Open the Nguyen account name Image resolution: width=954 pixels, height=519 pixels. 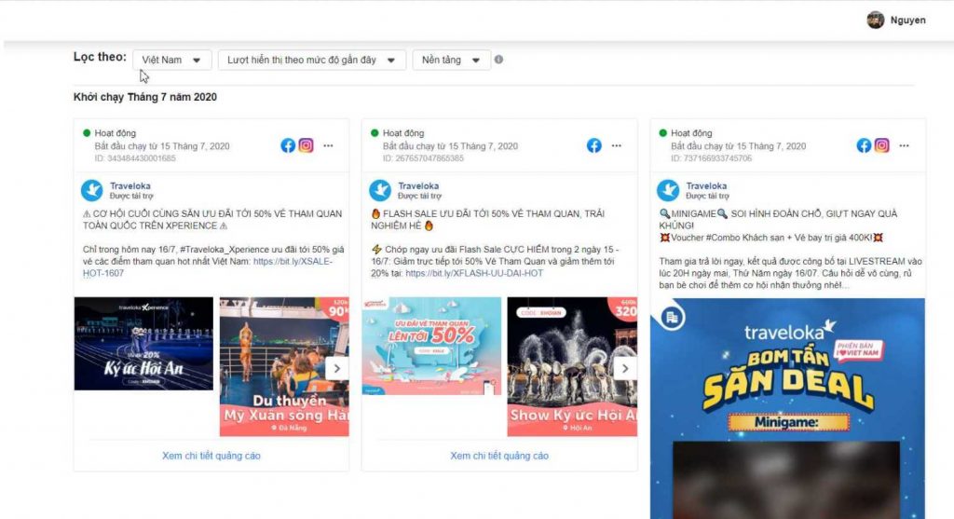tap(907, 20)
